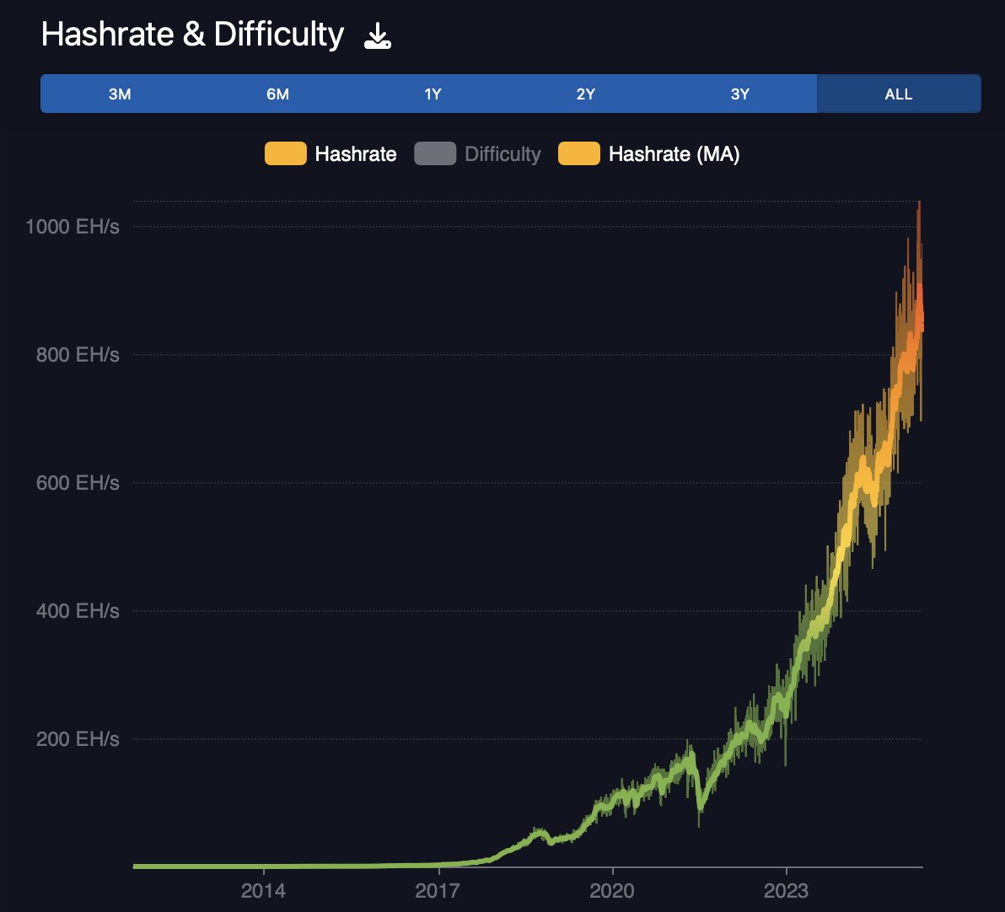Image resolution: width=1005 pixels, height=912 pixels.
Task: Click the 2014 label on the x-axis
Action: [x=265, y=891]
